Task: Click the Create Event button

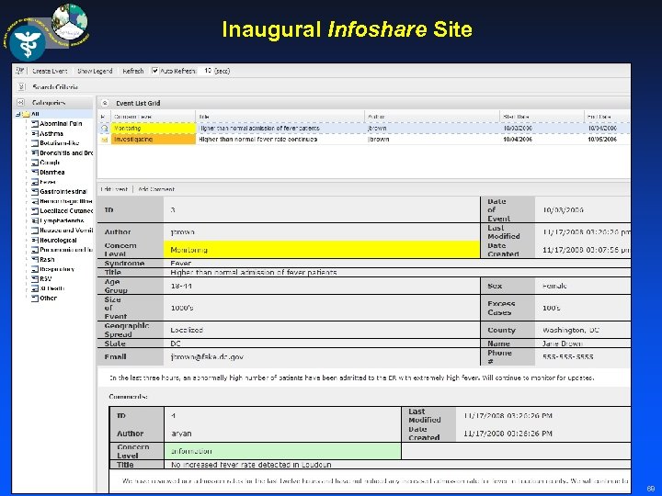Action: point(50,71)
